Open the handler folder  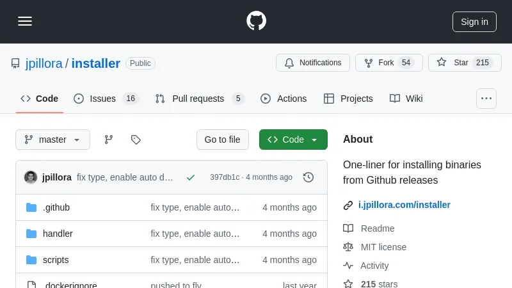click(58, 234)
